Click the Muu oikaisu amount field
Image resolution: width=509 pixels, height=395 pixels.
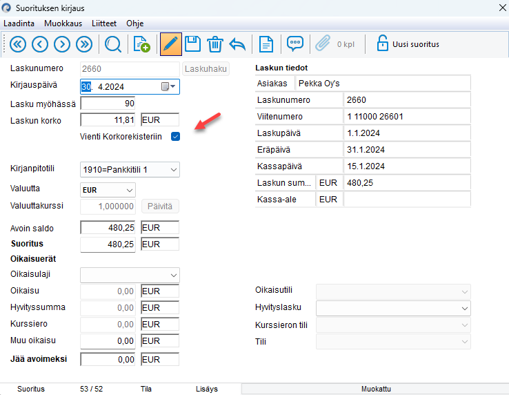[x=108, y=340]
